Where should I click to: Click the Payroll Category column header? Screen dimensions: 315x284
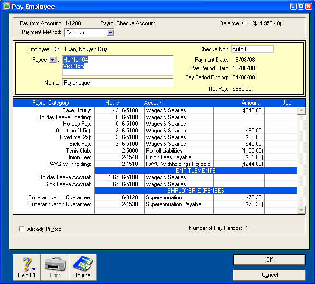click(50, 103)
